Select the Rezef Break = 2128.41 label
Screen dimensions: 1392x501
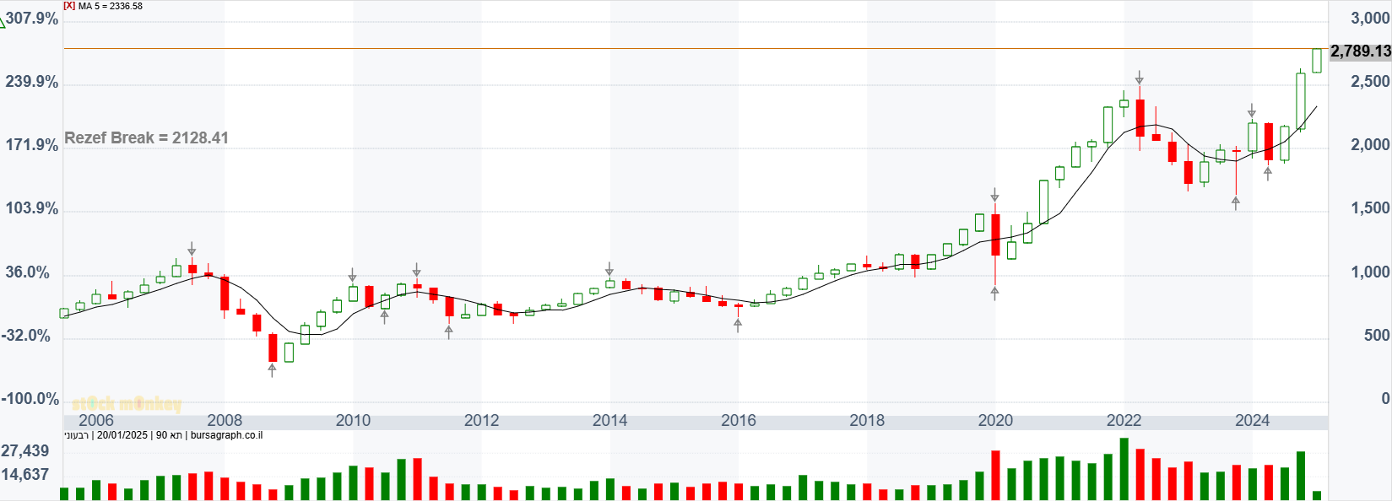tap(147, 137)
